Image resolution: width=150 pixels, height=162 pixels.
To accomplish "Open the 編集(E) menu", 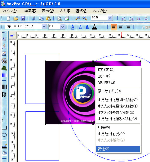I will click(x=30, y=11).
